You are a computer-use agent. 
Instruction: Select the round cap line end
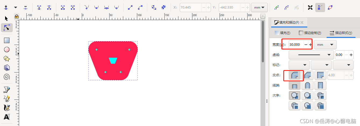click(307, 85)
